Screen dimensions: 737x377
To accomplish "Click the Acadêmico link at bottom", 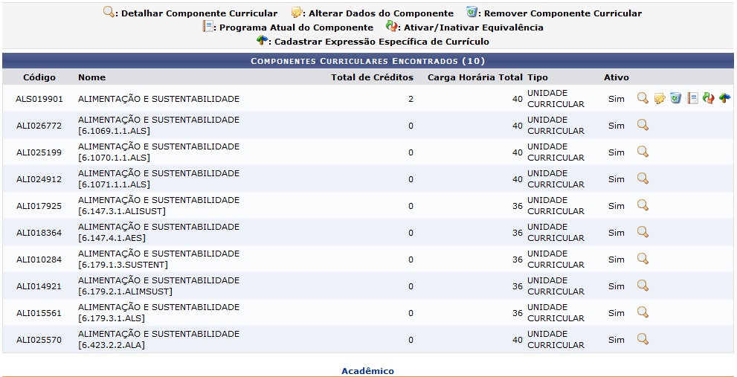I will point(367,370).
